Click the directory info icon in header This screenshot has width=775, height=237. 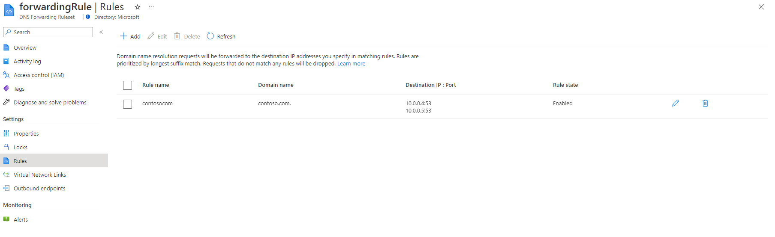(x=88, y=17)
